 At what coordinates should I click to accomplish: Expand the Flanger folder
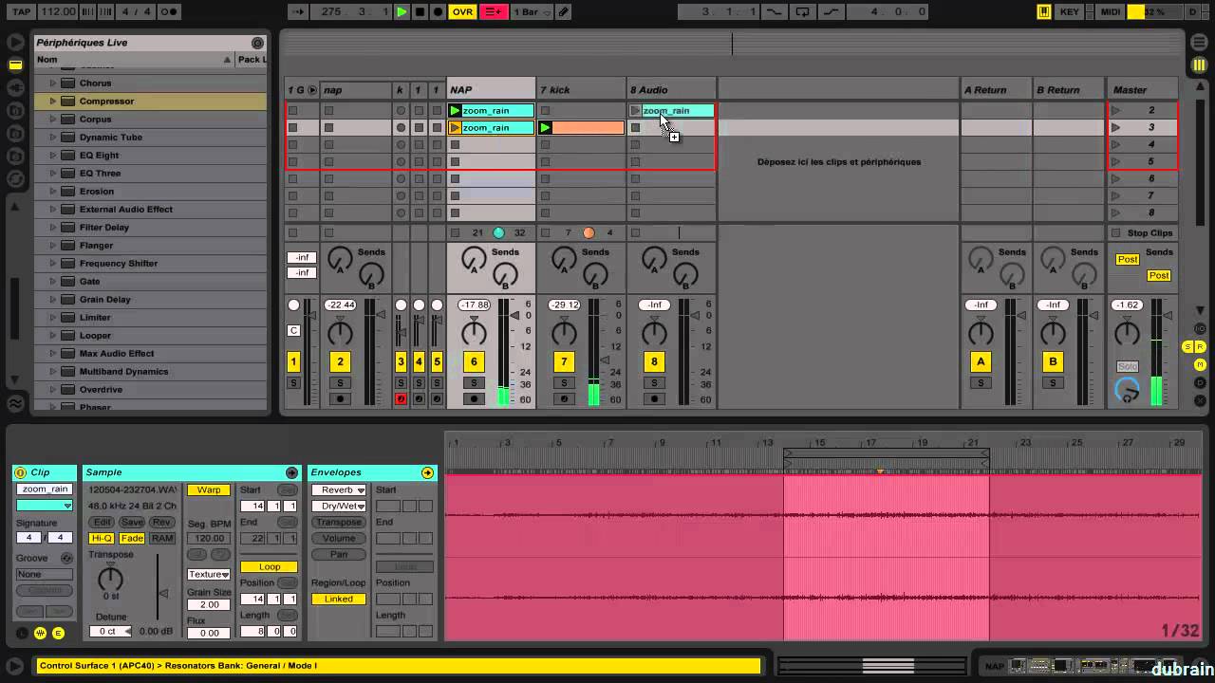(53, 245)
